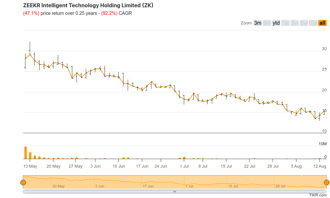Image resolution: width=330 pixels, height=198 pixels.
Task: Grab the left navigator handle icon
Action: click(x=23, y=182)
